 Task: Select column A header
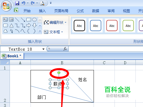(20, 63)
